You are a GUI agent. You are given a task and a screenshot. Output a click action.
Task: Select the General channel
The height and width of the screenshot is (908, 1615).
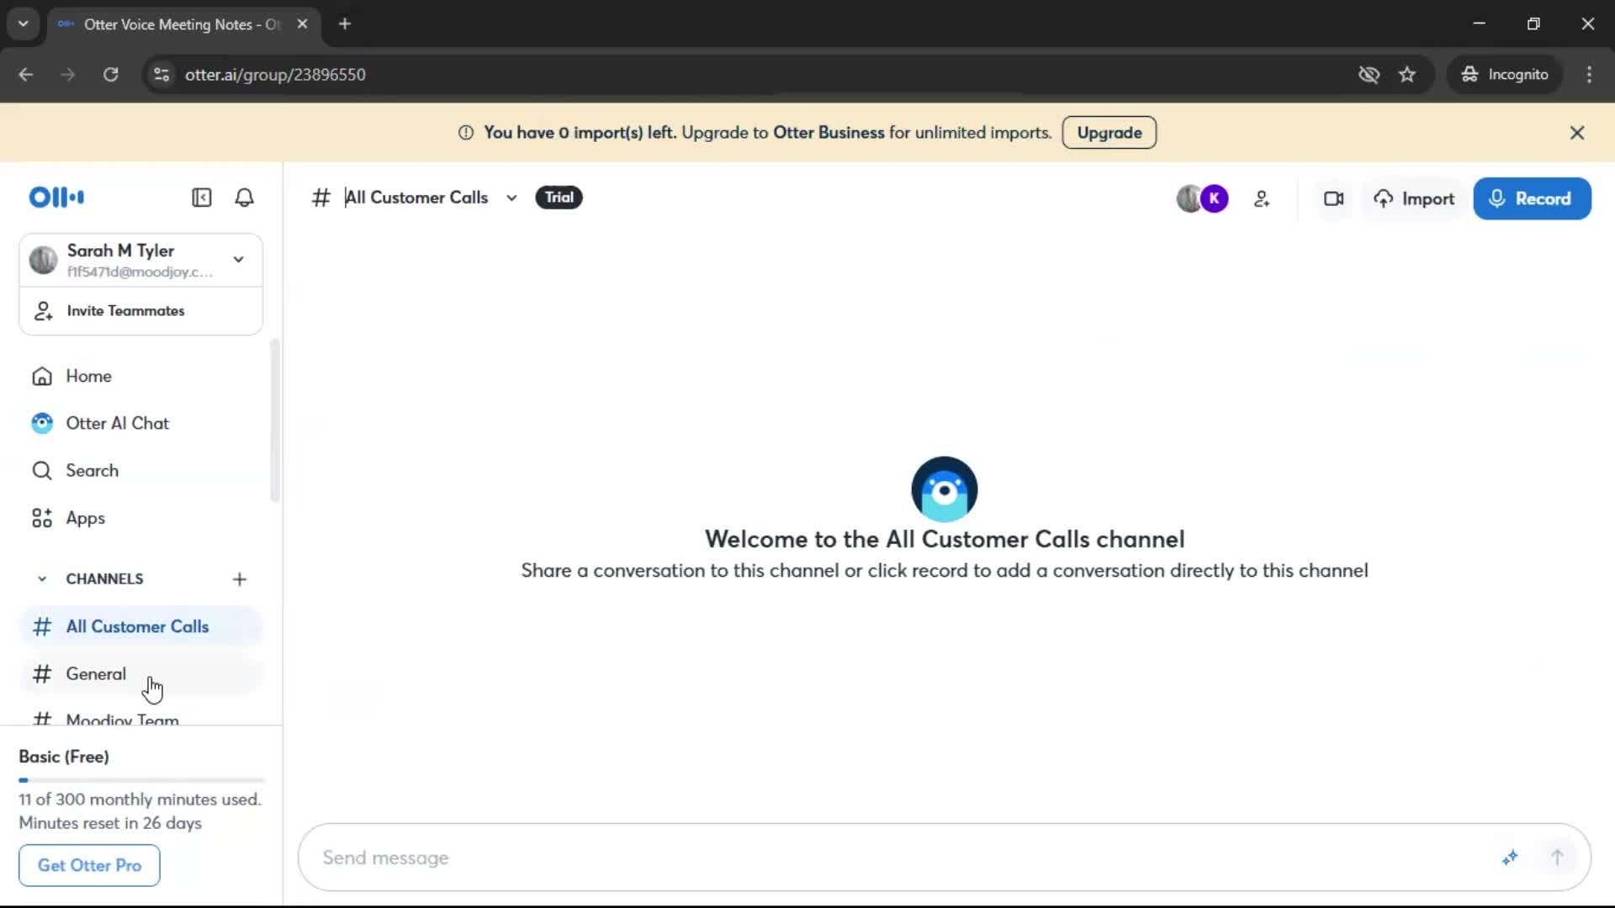click(140, 674)
